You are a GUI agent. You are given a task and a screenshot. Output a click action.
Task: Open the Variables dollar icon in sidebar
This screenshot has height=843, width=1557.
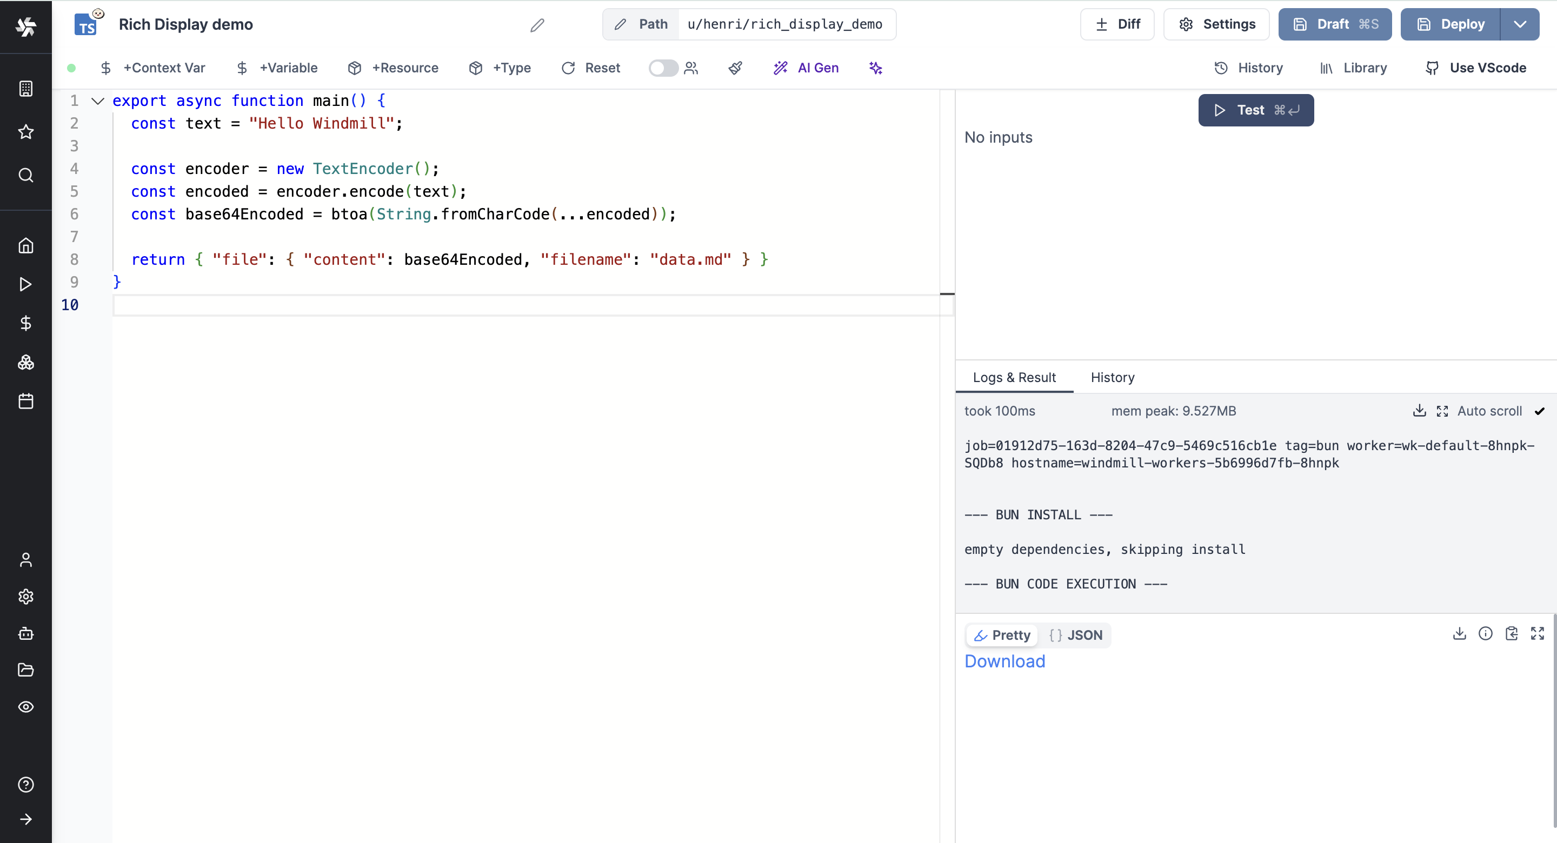click(25, 322)
